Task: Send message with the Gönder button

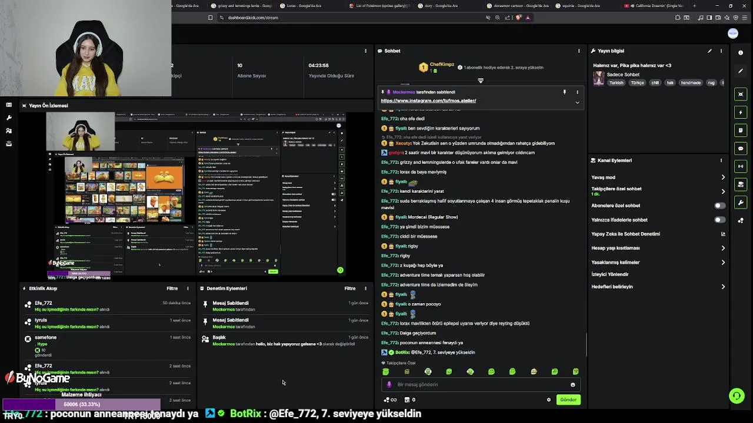Action: coord(568,399)
